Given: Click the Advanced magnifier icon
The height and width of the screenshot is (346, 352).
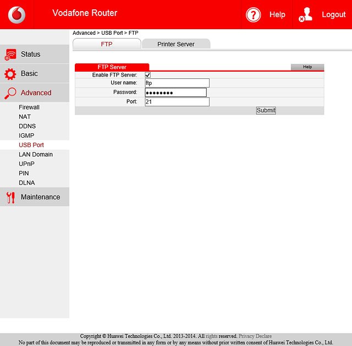Looking at the screenshot, I should (10, 93).
